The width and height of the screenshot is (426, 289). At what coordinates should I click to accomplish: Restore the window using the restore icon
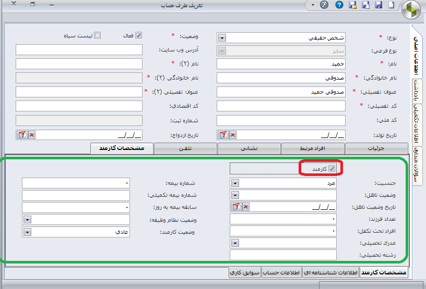pos(32,4)
